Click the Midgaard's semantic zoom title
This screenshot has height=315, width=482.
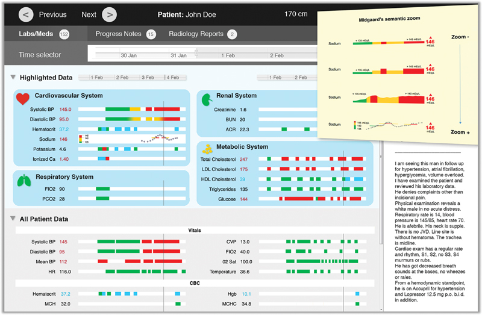389,19
